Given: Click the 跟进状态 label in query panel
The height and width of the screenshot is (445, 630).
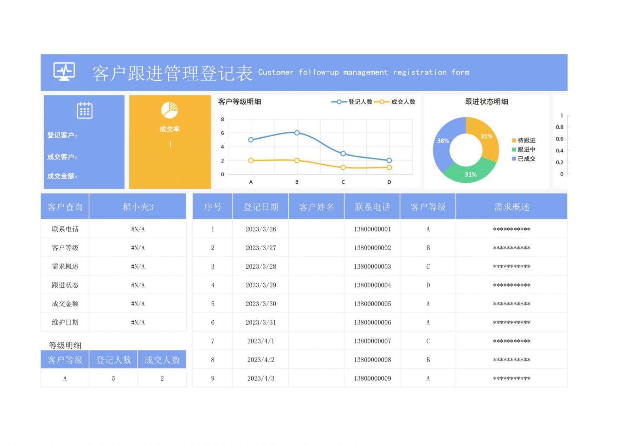Looking at the screenshot, I should 65,285.
